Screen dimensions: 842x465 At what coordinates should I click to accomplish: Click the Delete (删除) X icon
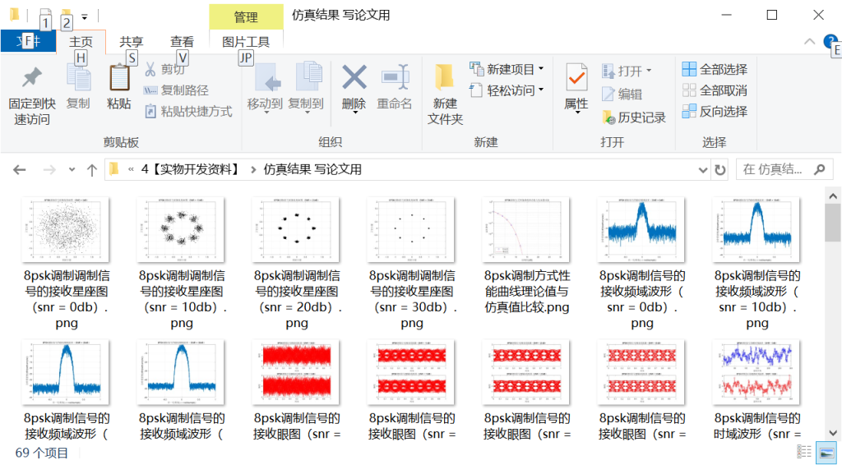coord(354,76)
